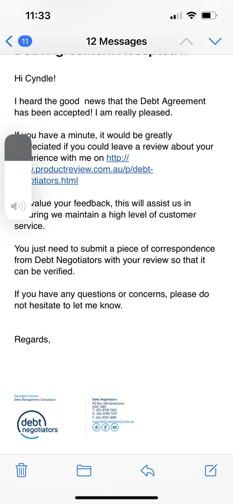Tap the star icon in signature
233x504 pixels.
click(x=96, y=427)
